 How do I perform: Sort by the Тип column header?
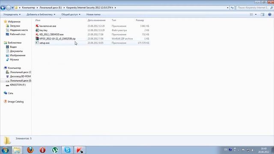tap(114, 20)
